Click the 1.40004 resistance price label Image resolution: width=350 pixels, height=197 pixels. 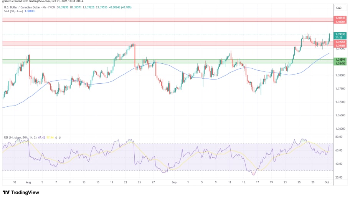point(340,22)
